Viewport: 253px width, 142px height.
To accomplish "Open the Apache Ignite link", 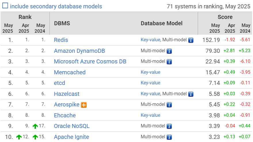I will tap(71, 137).
